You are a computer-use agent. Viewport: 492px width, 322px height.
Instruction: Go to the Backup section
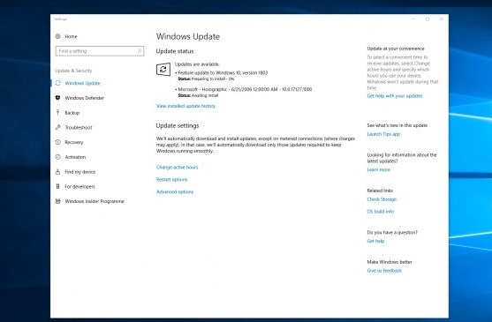coord(72,112)
